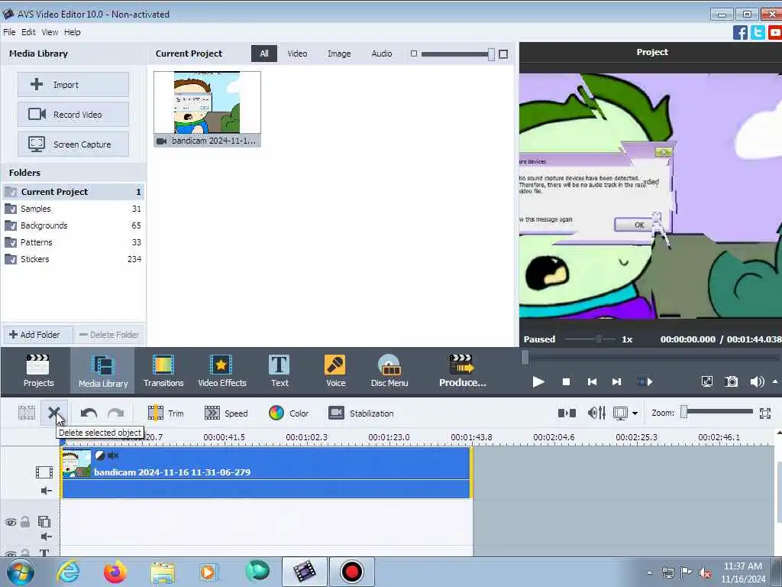Click the next scene playback button

(x=645, y=382)
